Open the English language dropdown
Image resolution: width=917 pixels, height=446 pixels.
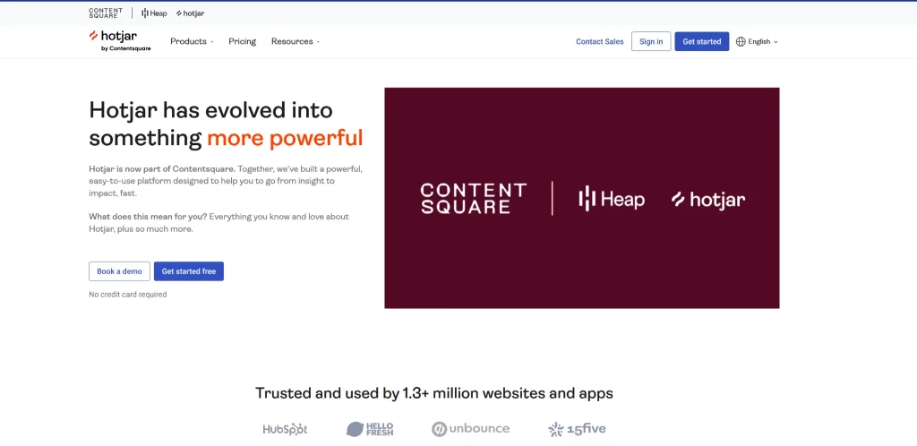pos(757,41)
